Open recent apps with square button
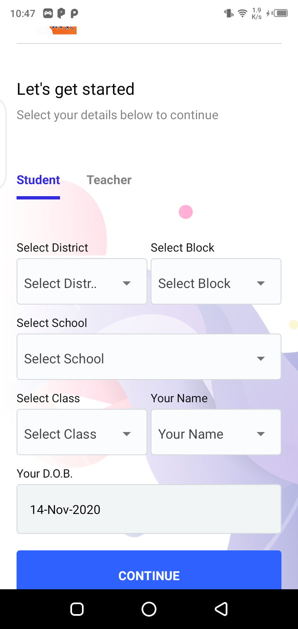This screenshot has width=298, height=629. tap(77, 609)
